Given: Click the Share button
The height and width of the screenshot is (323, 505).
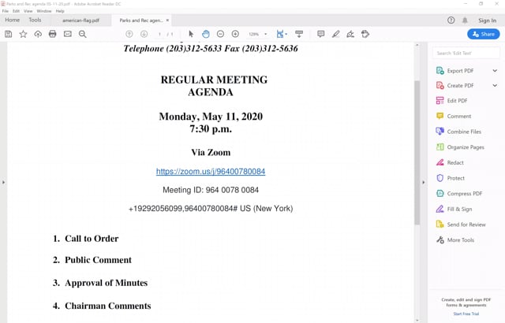Looking at the screenshot, I should [x=484, y=34].
